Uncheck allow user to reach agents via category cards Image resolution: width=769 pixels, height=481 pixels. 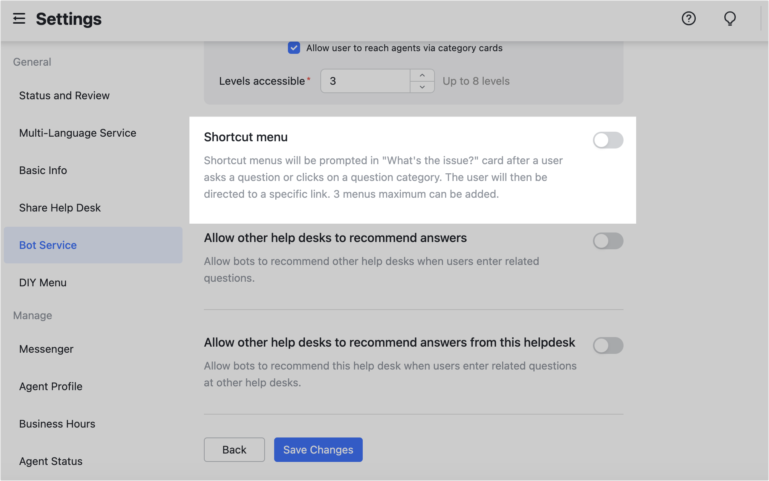point(293,48)
